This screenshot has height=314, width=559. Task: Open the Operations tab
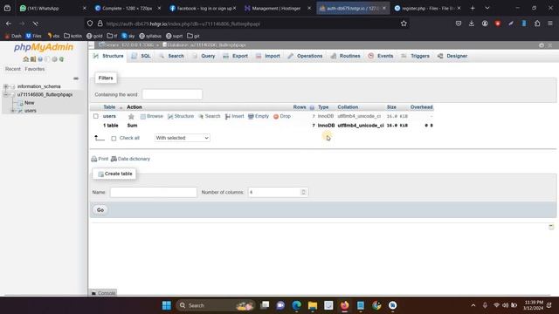tap(305, 56)
